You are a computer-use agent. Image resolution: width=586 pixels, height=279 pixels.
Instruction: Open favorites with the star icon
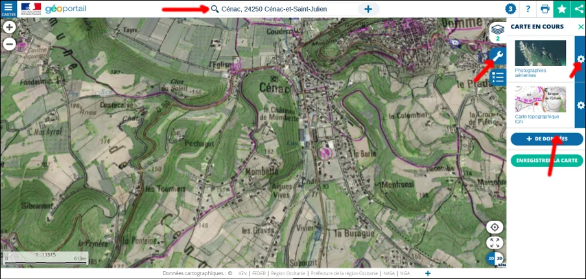562,9
